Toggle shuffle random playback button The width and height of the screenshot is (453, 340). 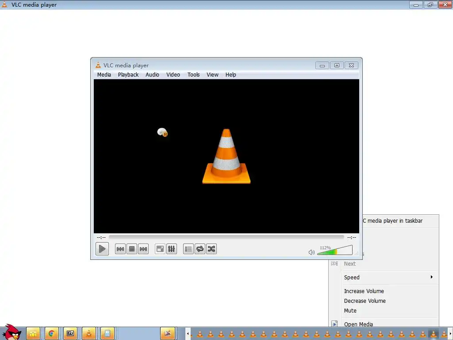(211, 249)
